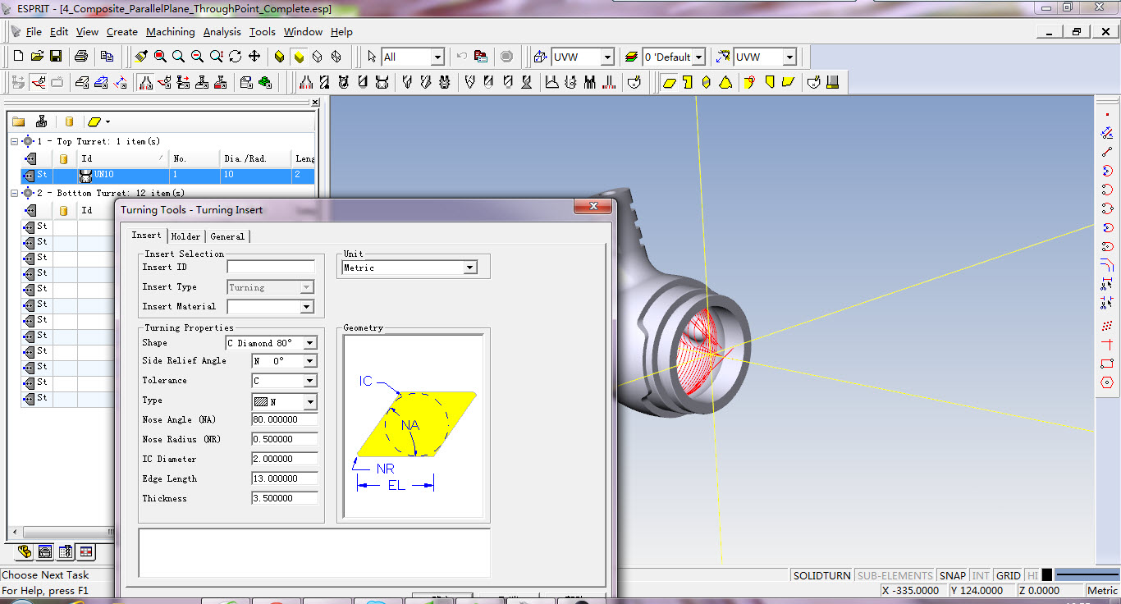The image size is (1121, 604).
Task: Open the work plane UVW dropdown
Action: [607, 57]
